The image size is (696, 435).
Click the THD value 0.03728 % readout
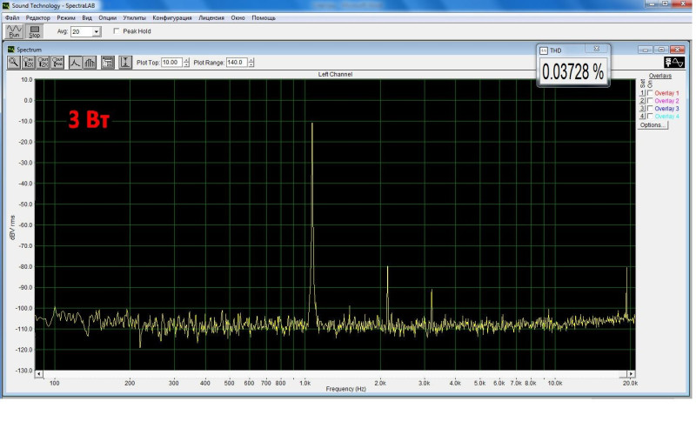tap(573, 72)
